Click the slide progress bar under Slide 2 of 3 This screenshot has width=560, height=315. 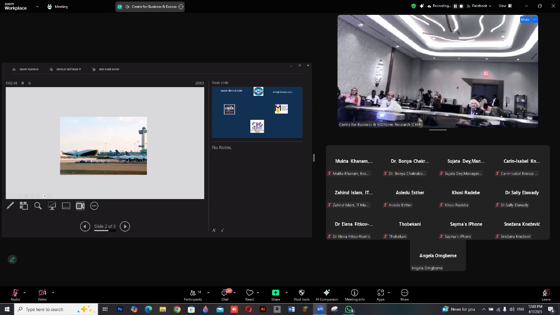tap(105, 231)
